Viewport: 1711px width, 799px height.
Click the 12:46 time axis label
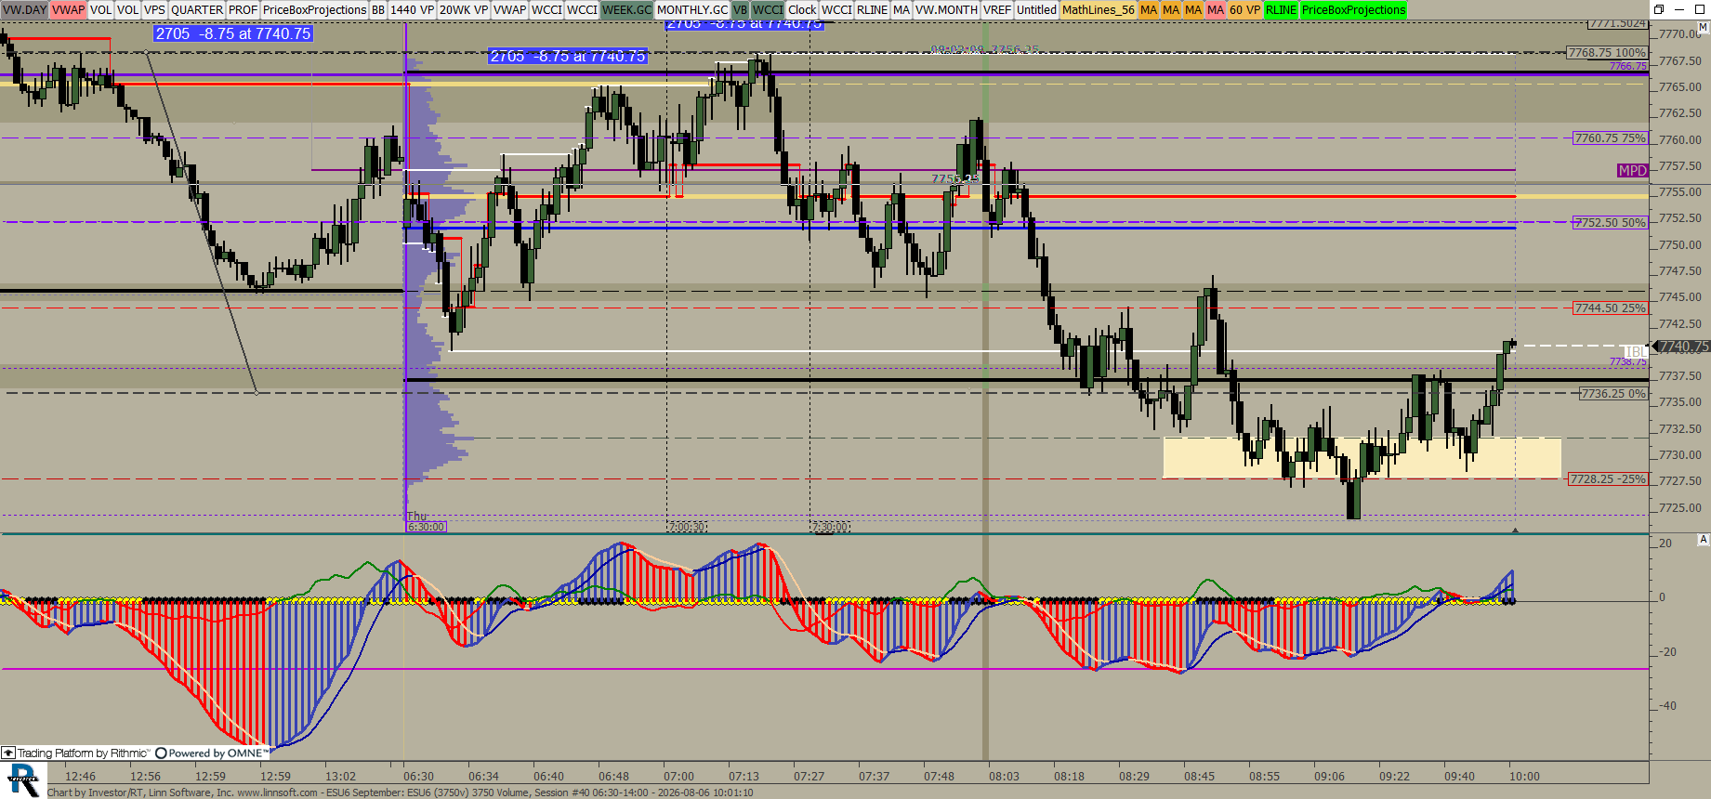[80, 777]
